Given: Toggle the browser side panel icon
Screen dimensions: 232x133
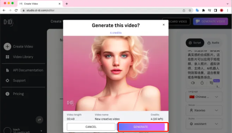Looking at the screenshot, I should [x=216, y=10].
